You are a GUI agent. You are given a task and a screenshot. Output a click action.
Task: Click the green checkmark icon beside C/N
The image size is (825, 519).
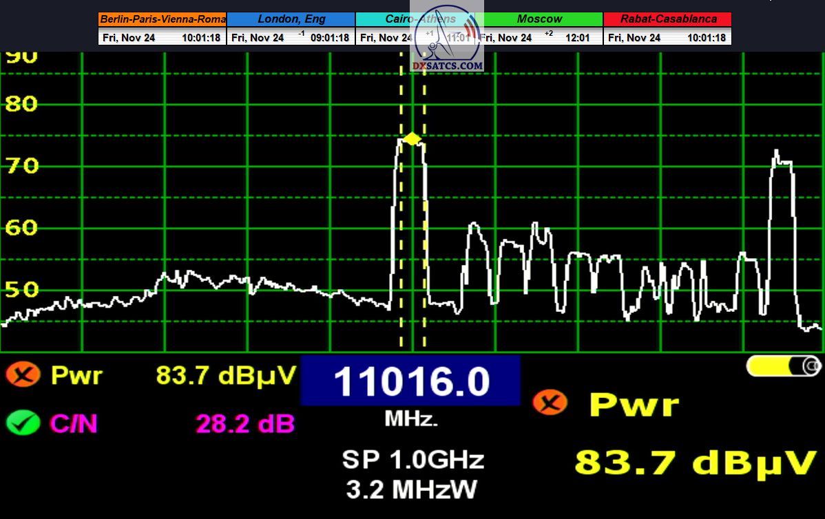(22, 423)
